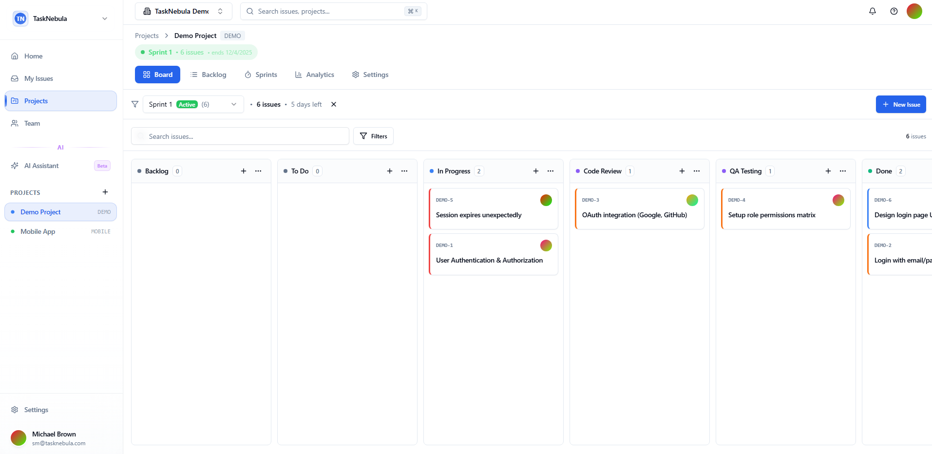This screenshot has width=932, height=454.
Task: Select the Demo Project in the sidebar
Action: pyautogui.click(x=40, y=212)
